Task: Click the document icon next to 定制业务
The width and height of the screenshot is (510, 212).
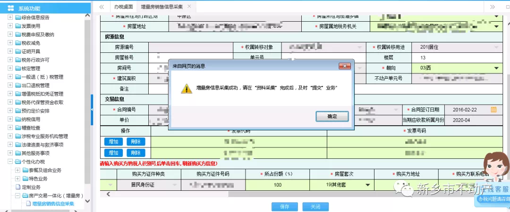Action: coord(18,187)
